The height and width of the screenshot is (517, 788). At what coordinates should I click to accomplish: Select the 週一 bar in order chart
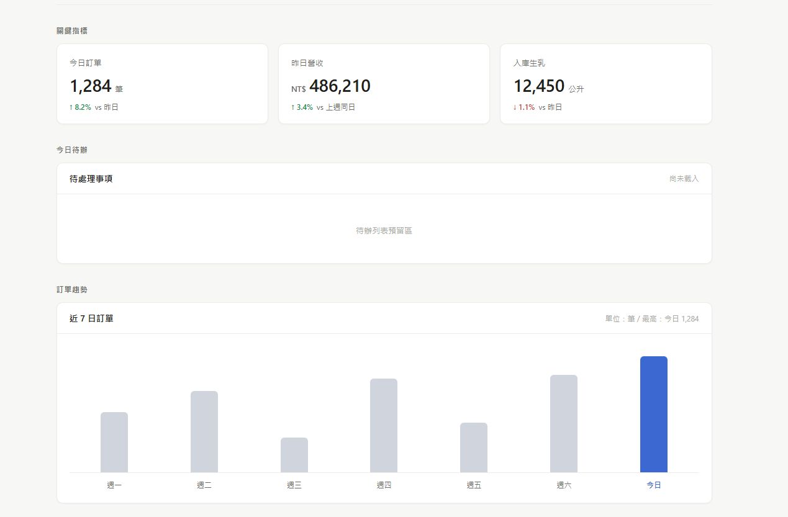tap(114, 442)
